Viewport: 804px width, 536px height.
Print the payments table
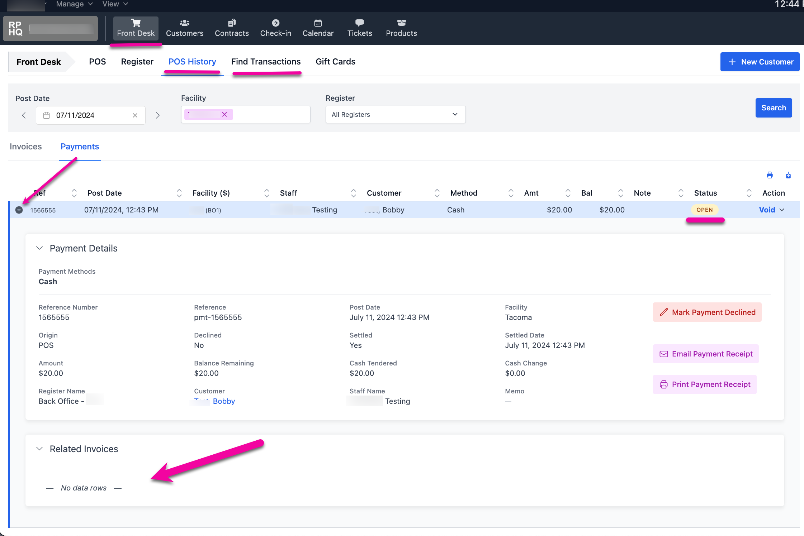click(x=770, y=175)
